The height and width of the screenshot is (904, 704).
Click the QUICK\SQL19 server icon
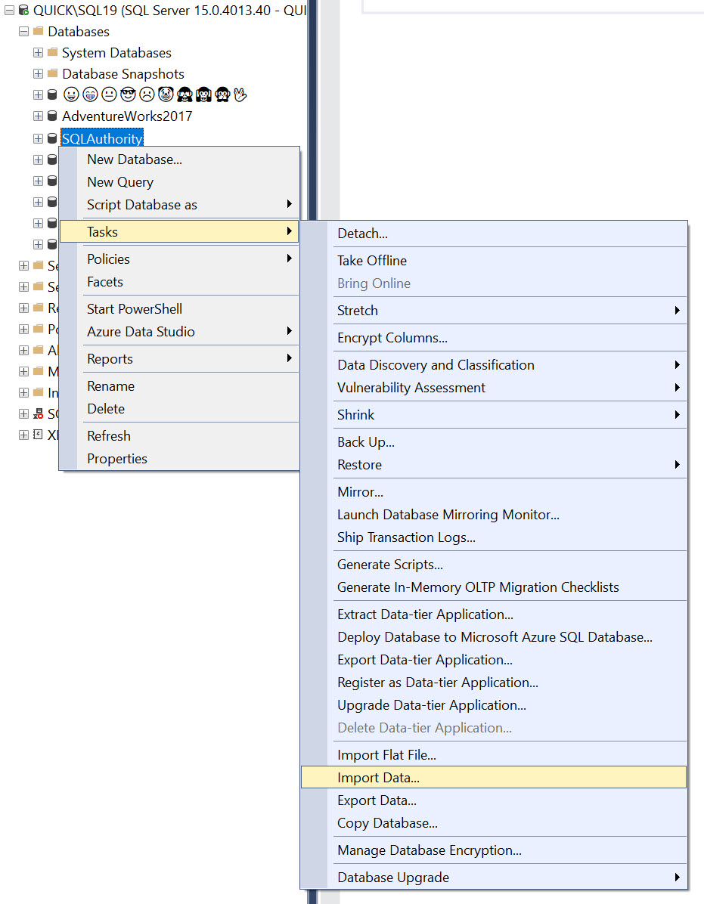coord(23,10)
